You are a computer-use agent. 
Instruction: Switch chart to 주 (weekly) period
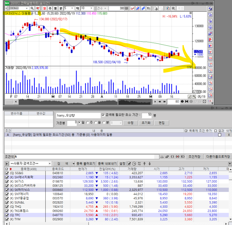[x=50, y=8]
